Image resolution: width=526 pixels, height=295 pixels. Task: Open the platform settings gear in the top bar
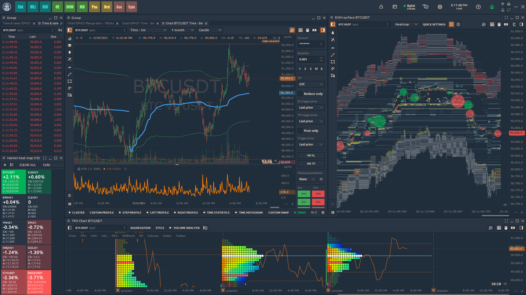point(440,7)
